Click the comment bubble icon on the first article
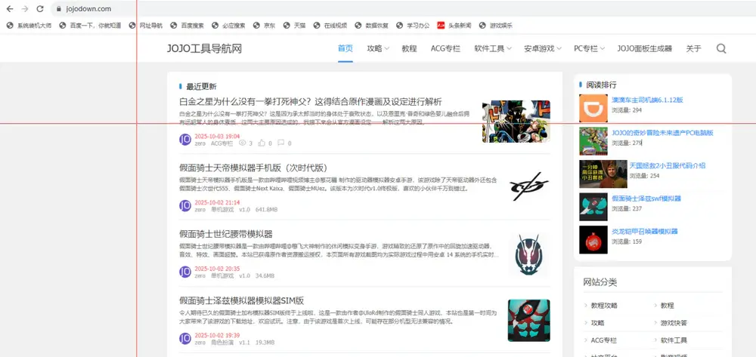Viewport: 756px width, 357px height. [x=280, y=143]
